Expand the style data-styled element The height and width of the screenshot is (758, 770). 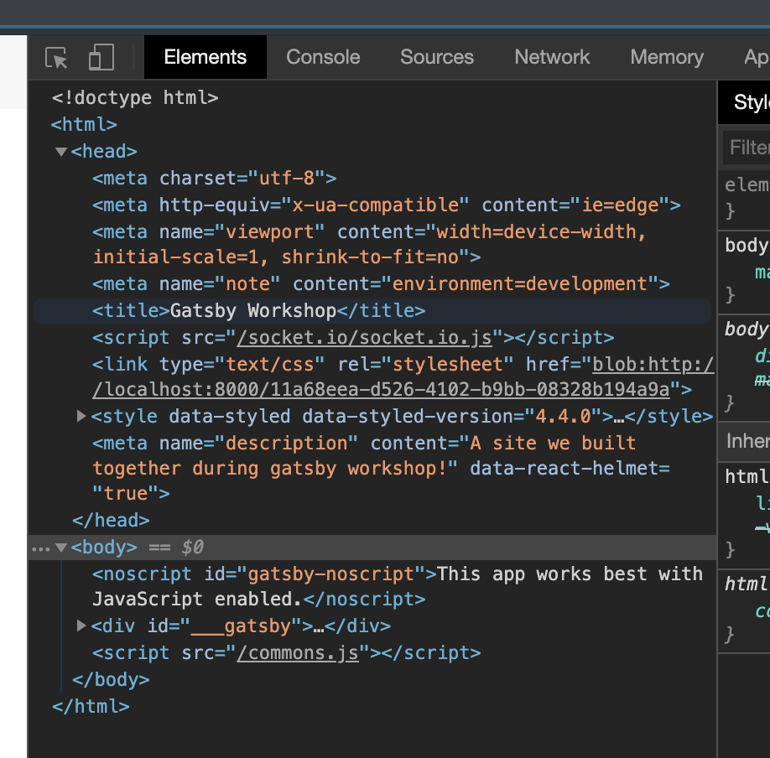pos(81,416)
